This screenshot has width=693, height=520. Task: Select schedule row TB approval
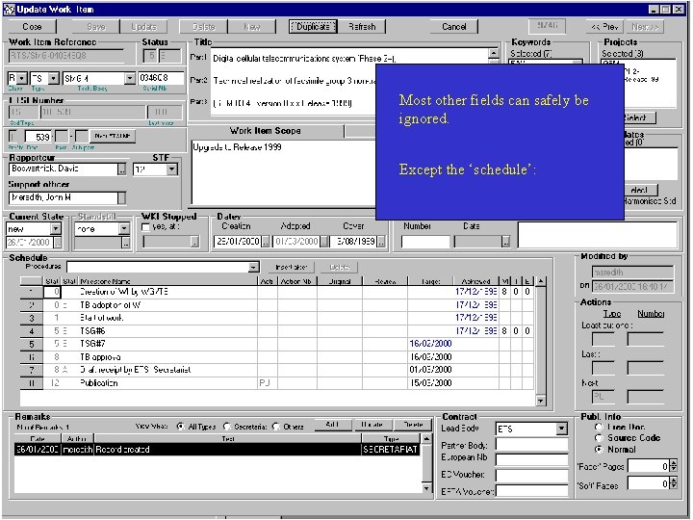pos(276,357)
